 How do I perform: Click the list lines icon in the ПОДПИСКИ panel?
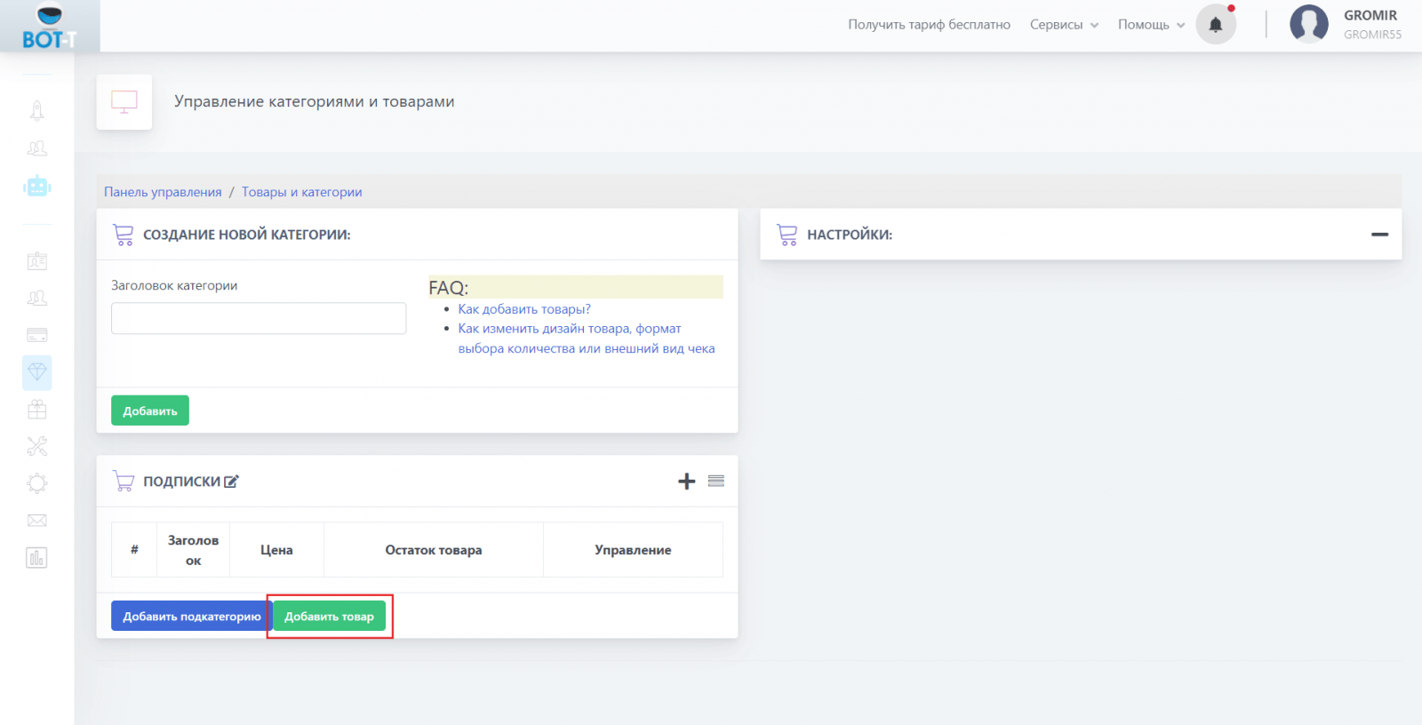[716, 481]
